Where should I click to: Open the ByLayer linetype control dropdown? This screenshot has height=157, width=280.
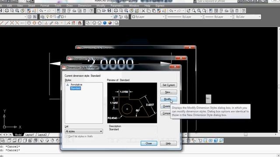(201, 17)
